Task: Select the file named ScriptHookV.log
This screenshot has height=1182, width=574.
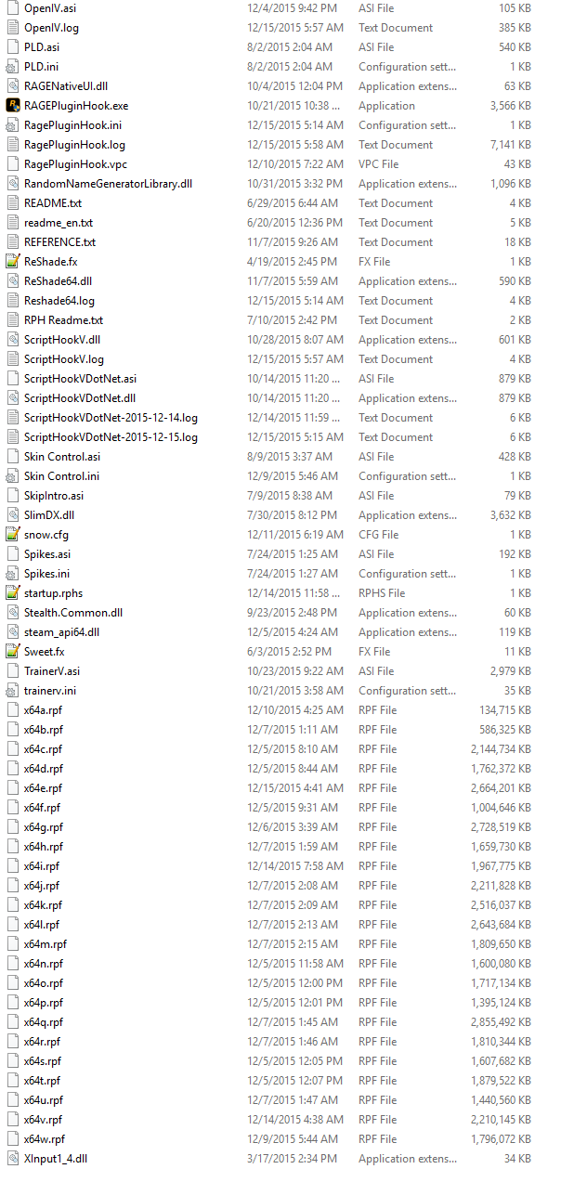Action: pyautogui.click(x=64, y=359)
